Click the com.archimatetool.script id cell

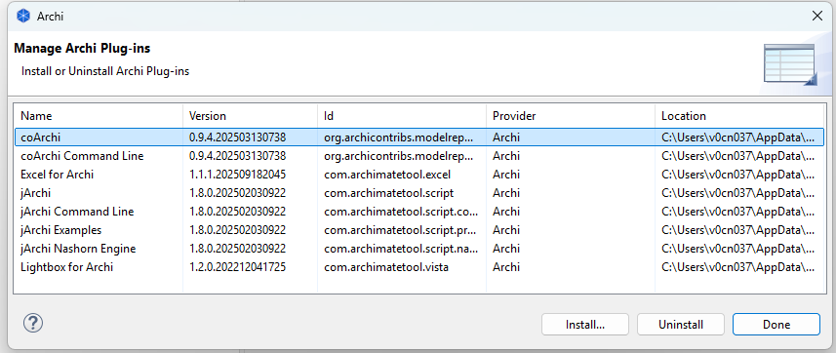pyautogui.click(x=388, y=192)
